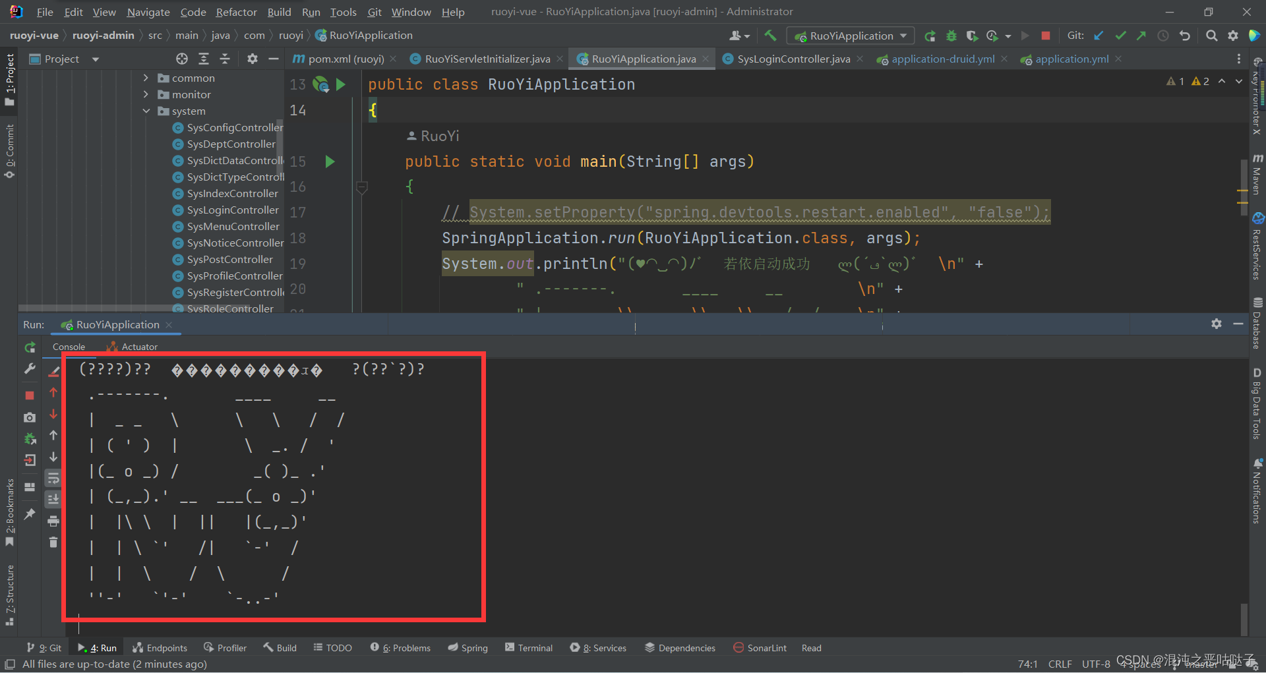The image size is (1266, 673).
Task: Open Maven side panel
Action: [1257, 175]
